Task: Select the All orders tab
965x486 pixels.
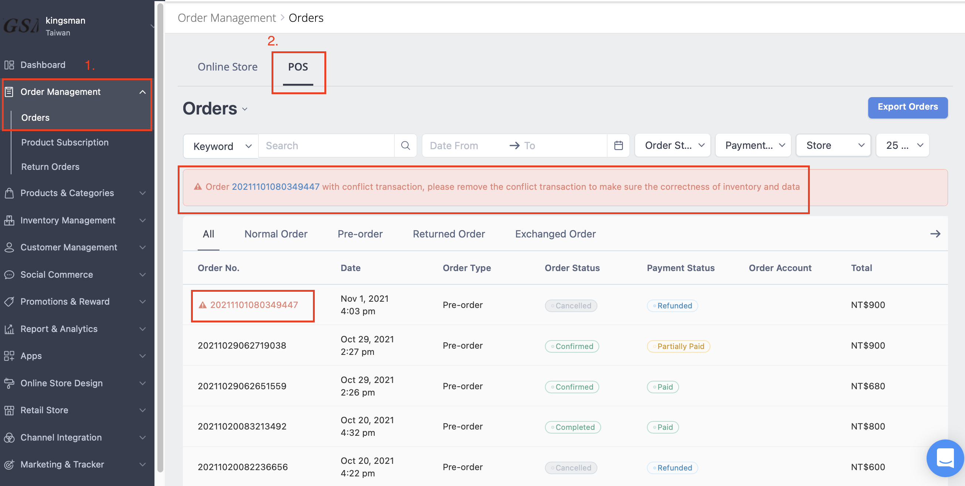Action: 208,234
